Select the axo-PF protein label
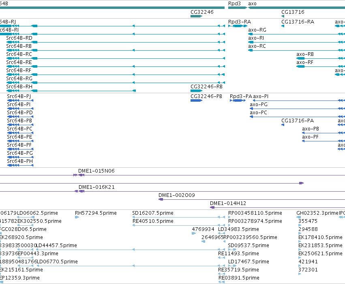The width and height of the screenshot is (345, 284). (x=310, y=137)
